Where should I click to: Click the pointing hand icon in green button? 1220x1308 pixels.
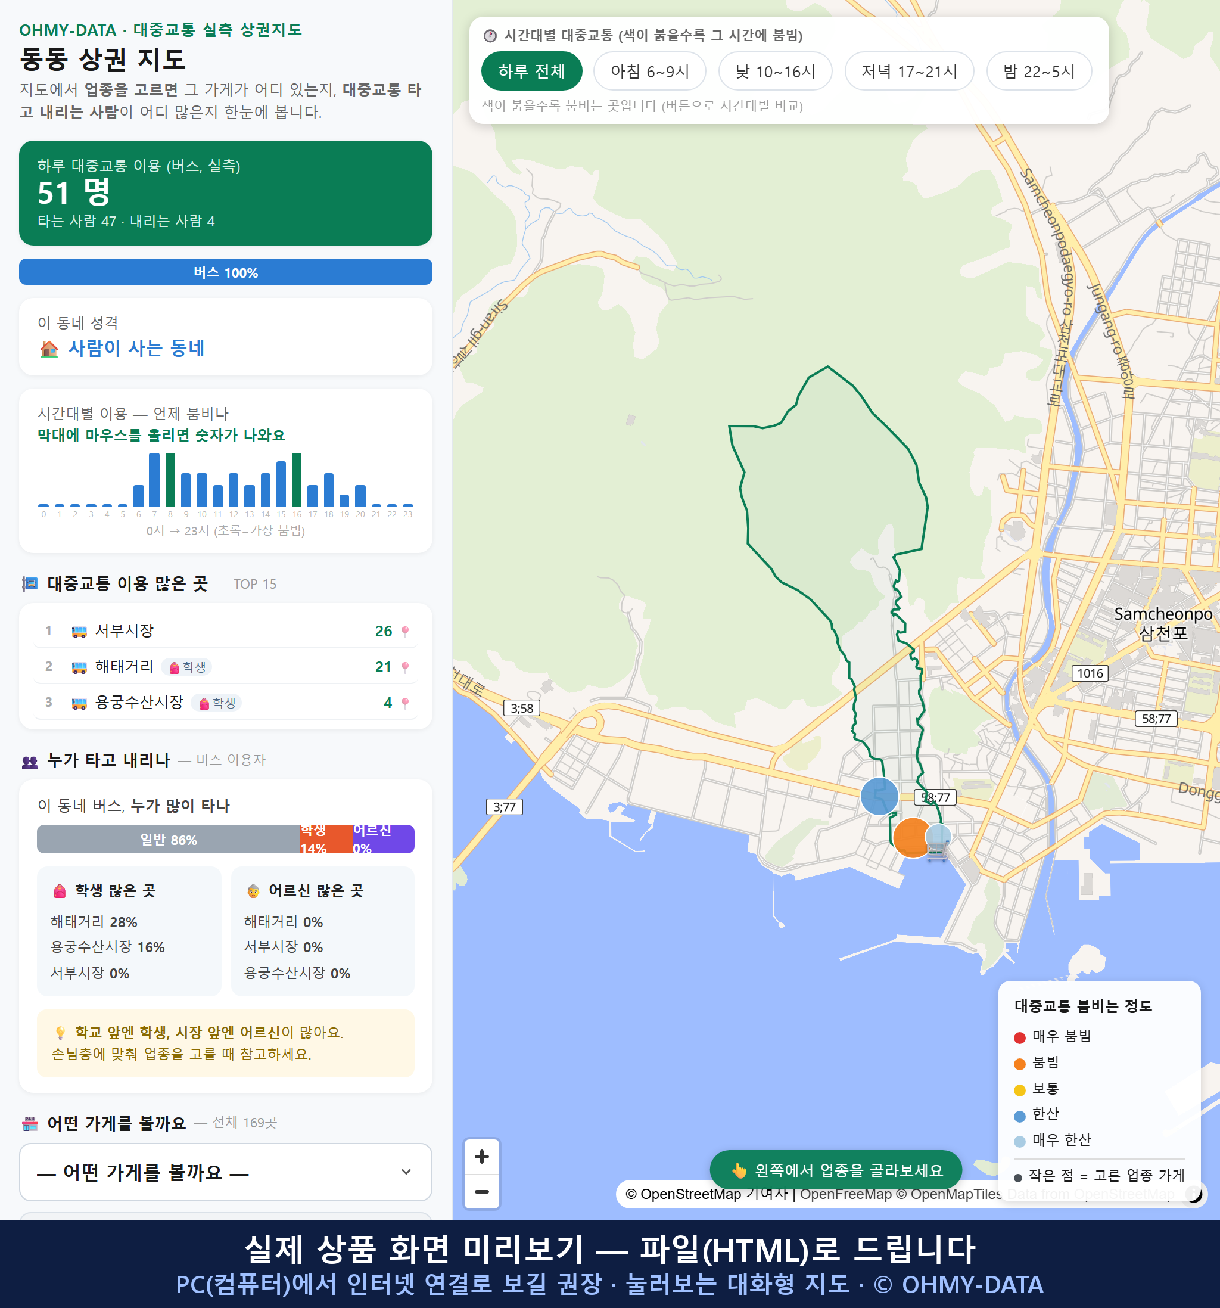pyautogui.click(x=739, y=1170)
